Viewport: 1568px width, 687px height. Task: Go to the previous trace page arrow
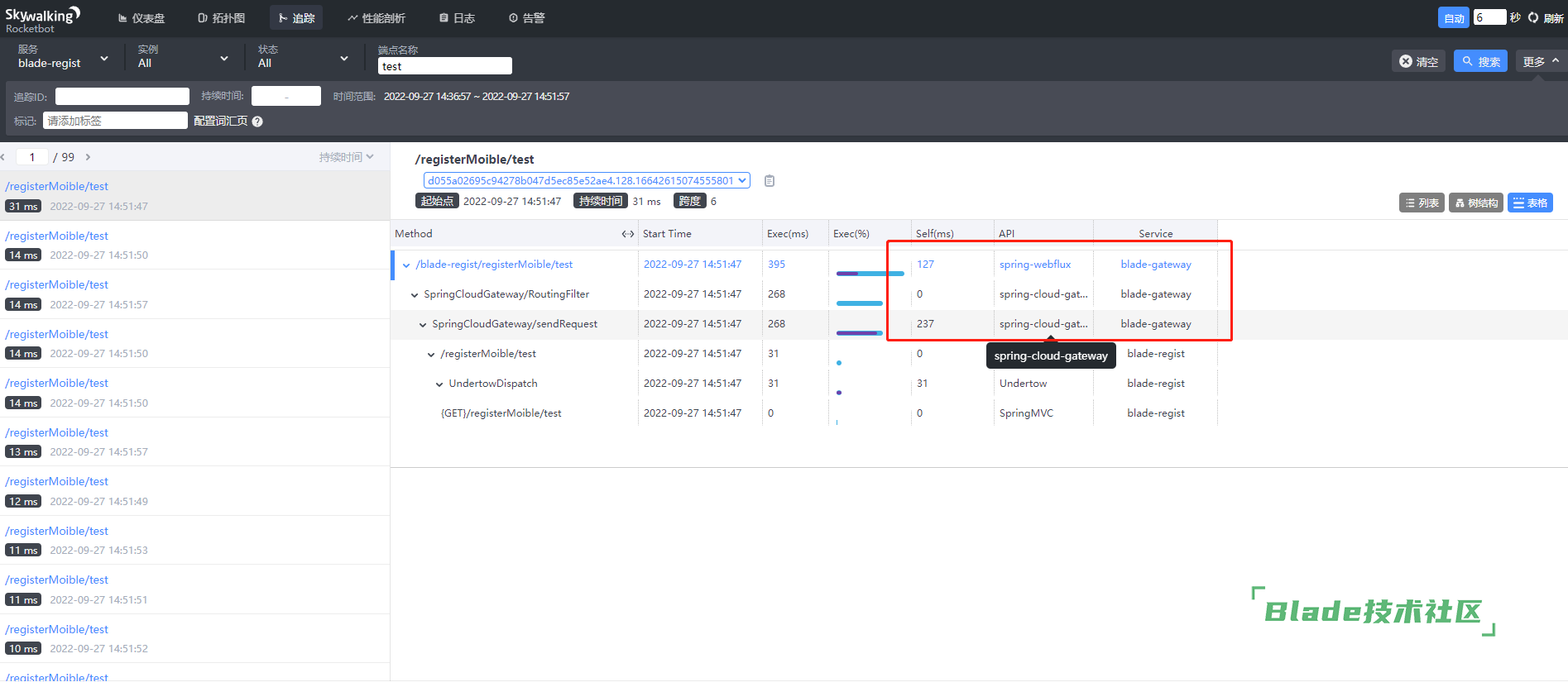point(3,157)
